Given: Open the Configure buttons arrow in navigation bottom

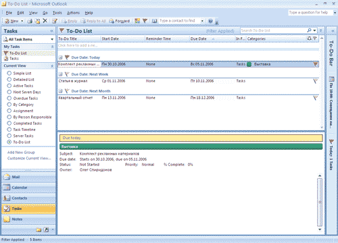Looking at the screenshot, I should point(53,230).
